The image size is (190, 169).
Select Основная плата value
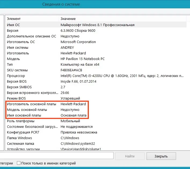pyautogui.click(x=74, y=115)
